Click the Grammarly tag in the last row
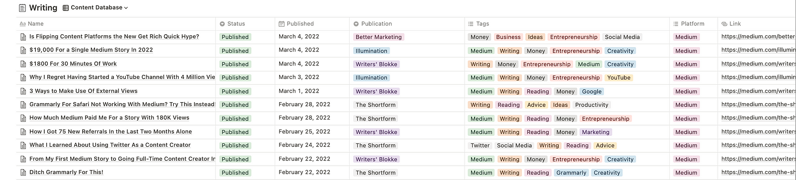The width and height of the screenshot is (796, 180). click(571, 173)
